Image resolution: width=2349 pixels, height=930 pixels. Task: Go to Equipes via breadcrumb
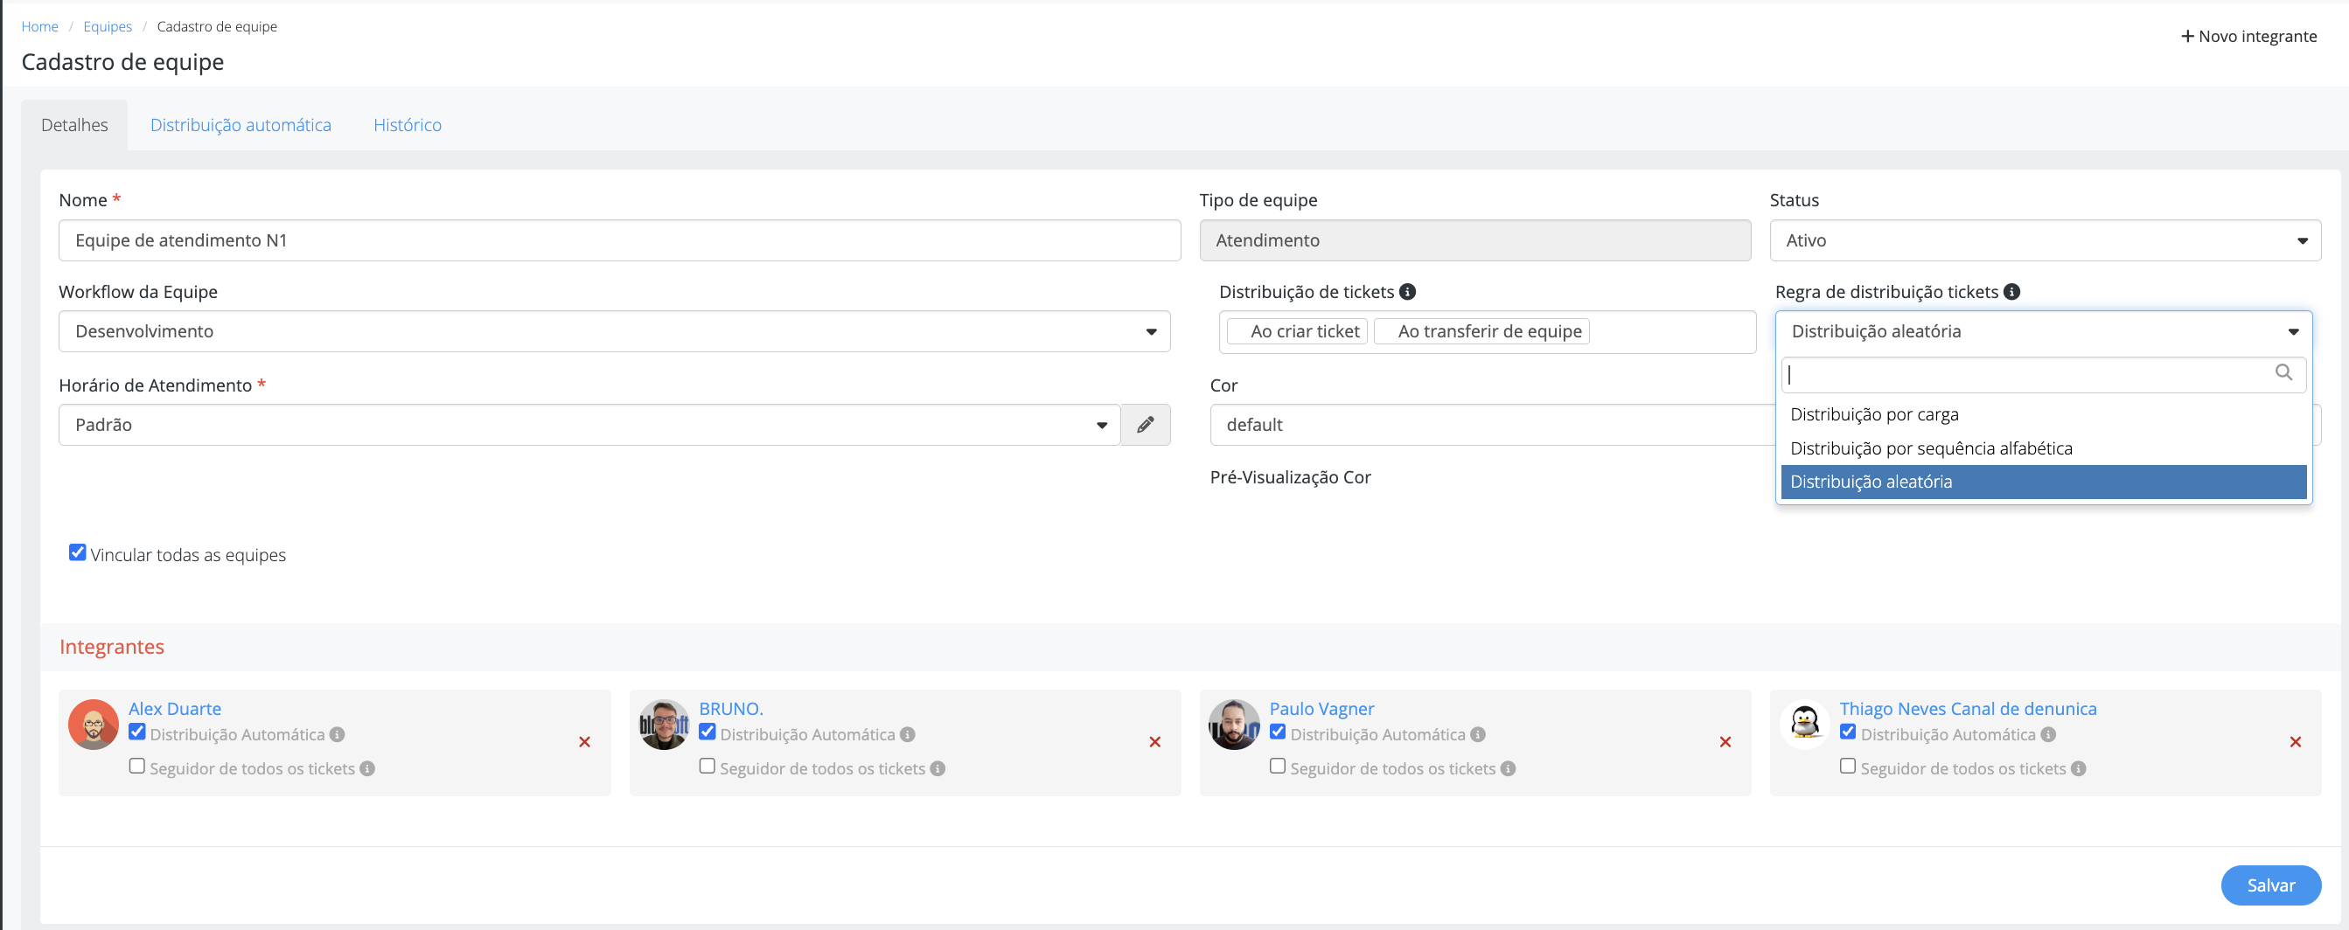(x=108, y=26)
